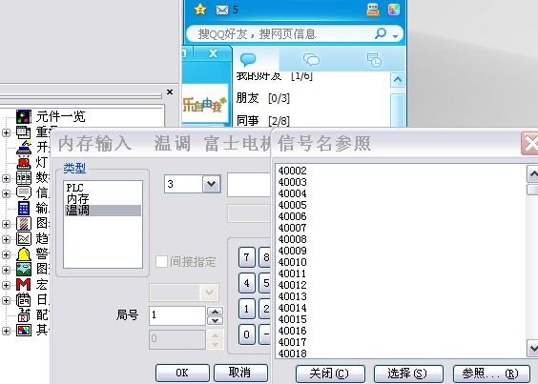Expand the tree node beside the macro icon

6,285
